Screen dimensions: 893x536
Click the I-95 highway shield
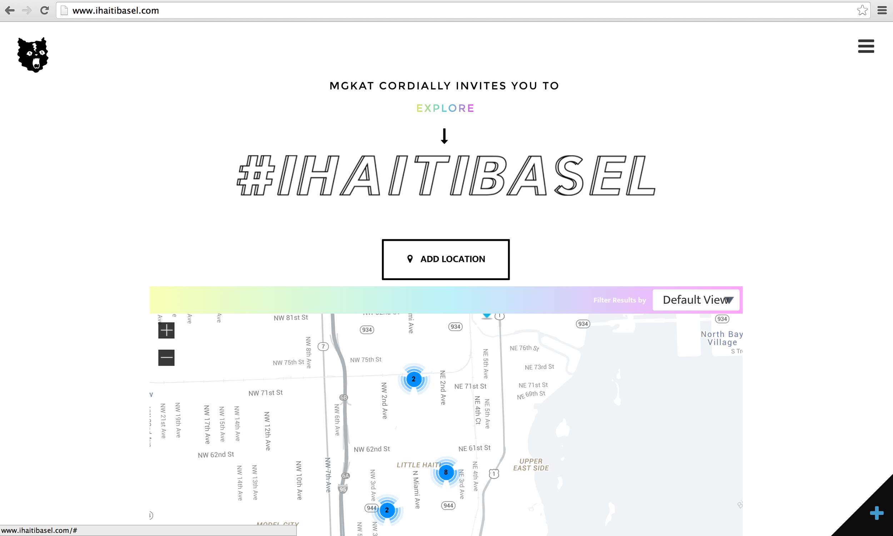pos(343,489)
